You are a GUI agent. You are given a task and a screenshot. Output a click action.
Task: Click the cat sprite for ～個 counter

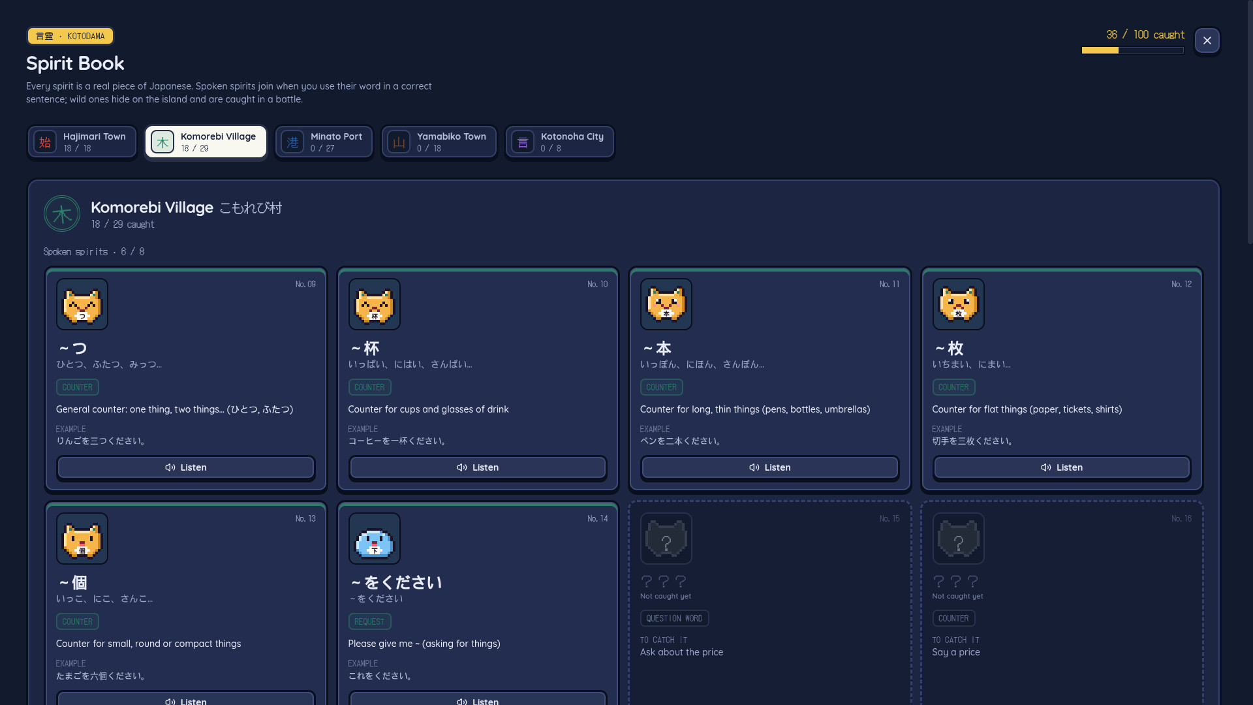tap(82, 539)
